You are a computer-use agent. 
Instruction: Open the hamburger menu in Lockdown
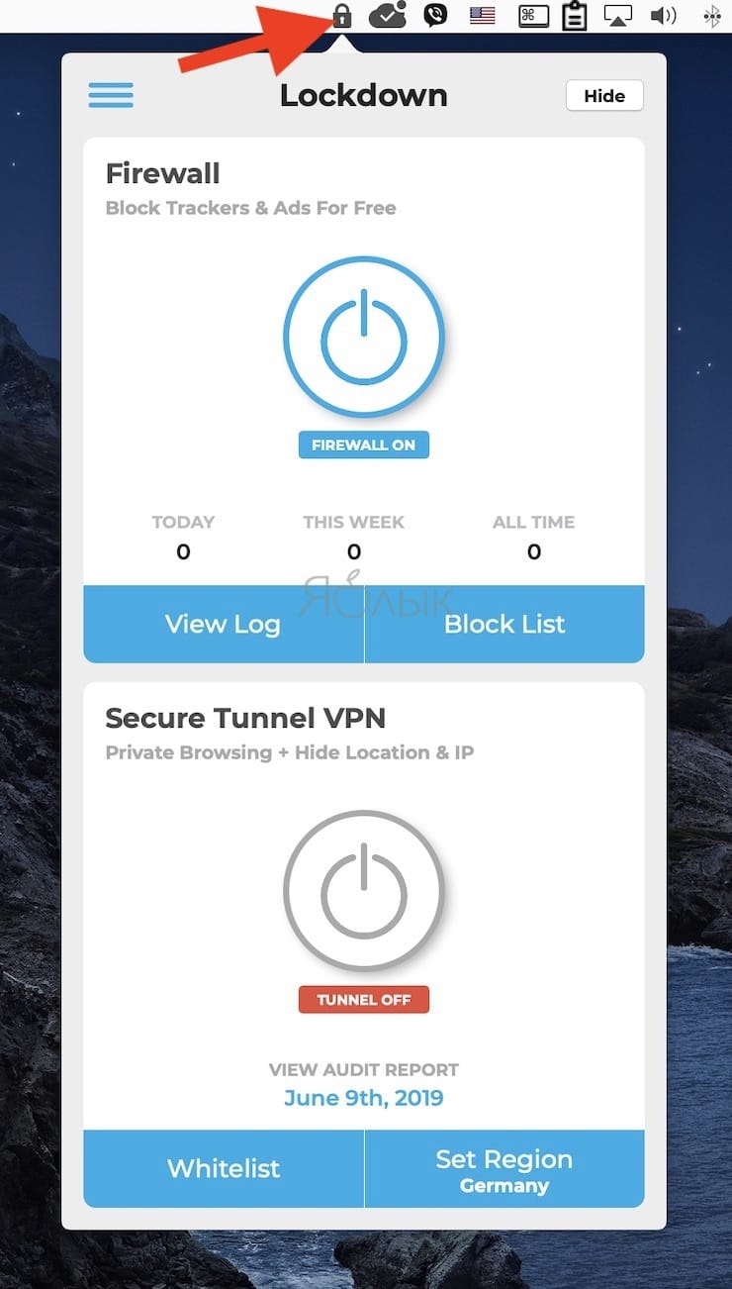[x=111, y=95]
